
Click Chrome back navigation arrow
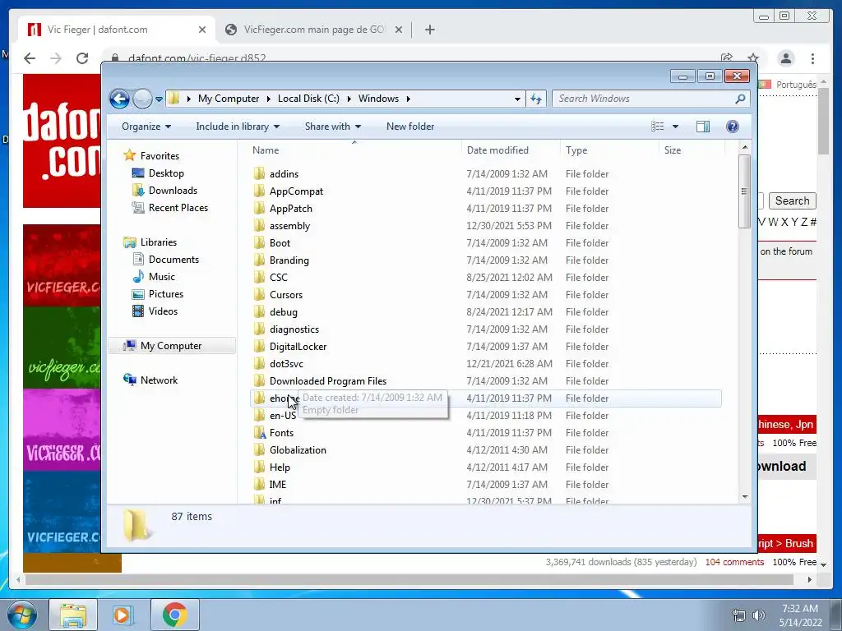pyautogui.click(x=30, y=58)
